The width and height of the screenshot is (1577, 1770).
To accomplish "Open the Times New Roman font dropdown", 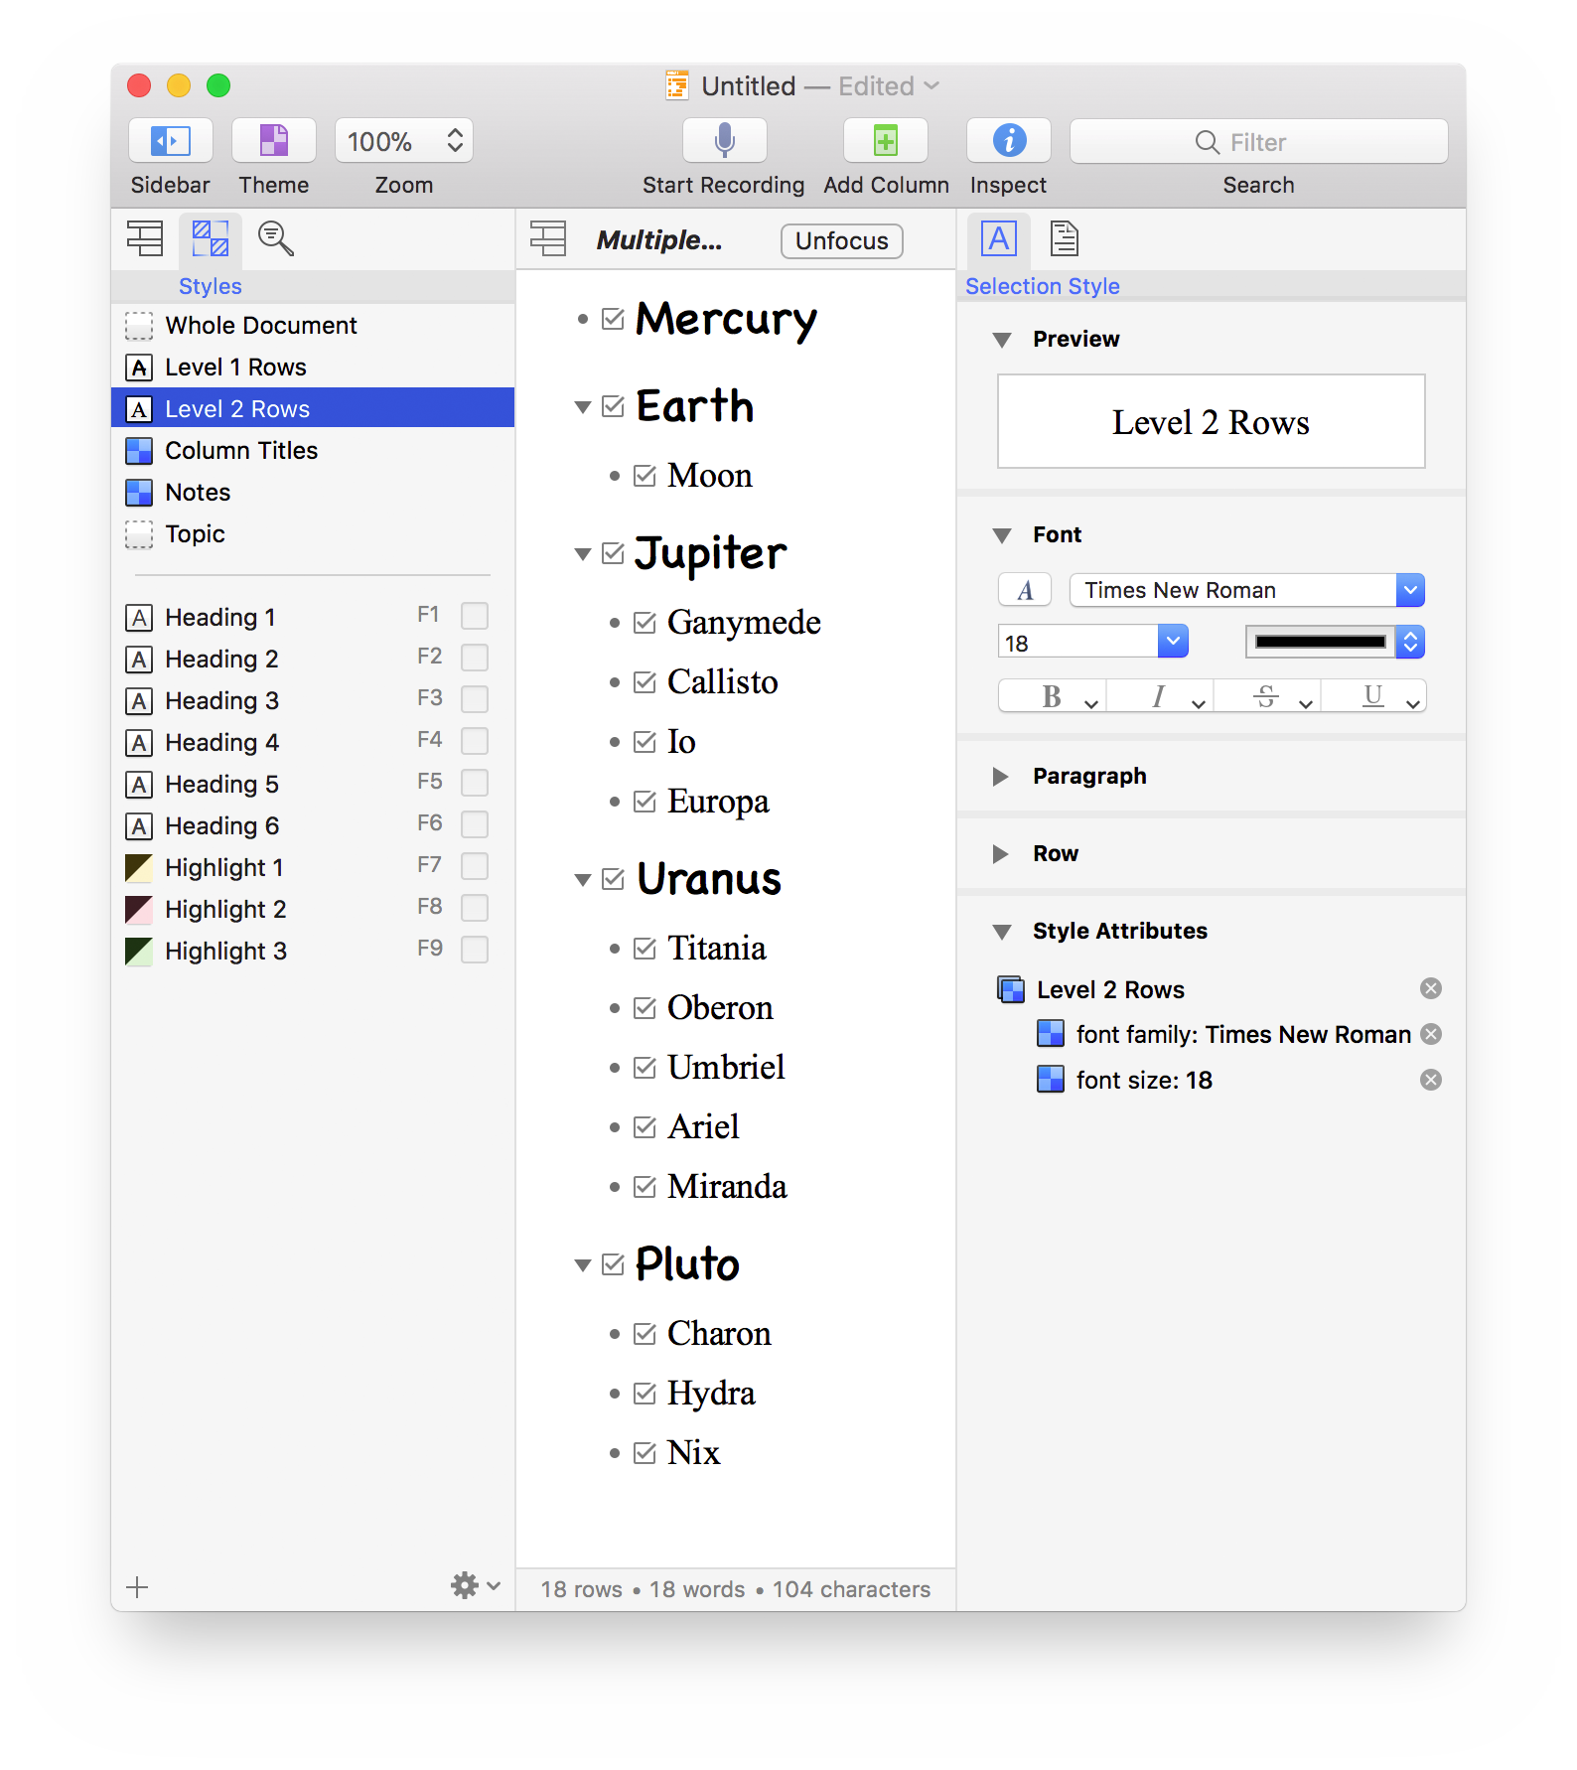I will pos(1409,590).
